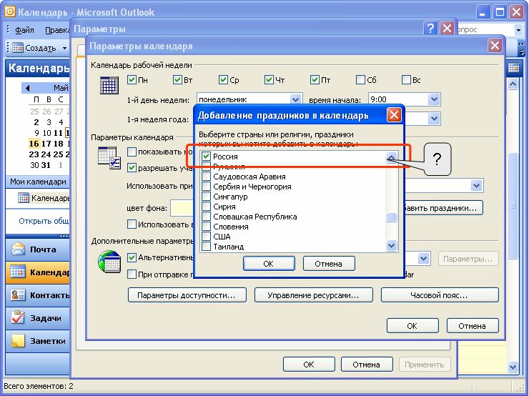Click Отмена in the holidays dialog
The height and width of the screenshot is (396, 529).
(329, 264)
